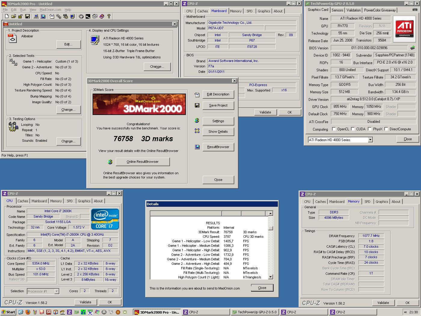Toggle the CUDA checkbox
This screenshot has width=421, height=316.
point(353,129)
